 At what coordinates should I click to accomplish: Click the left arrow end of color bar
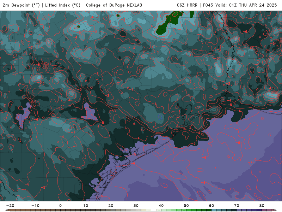coord(7,210)
